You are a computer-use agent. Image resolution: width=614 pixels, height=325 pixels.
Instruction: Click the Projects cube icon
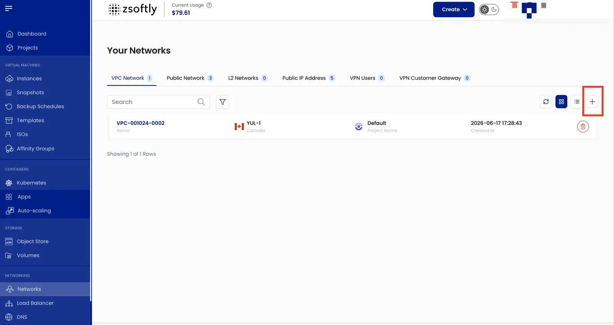click(10, 48)
